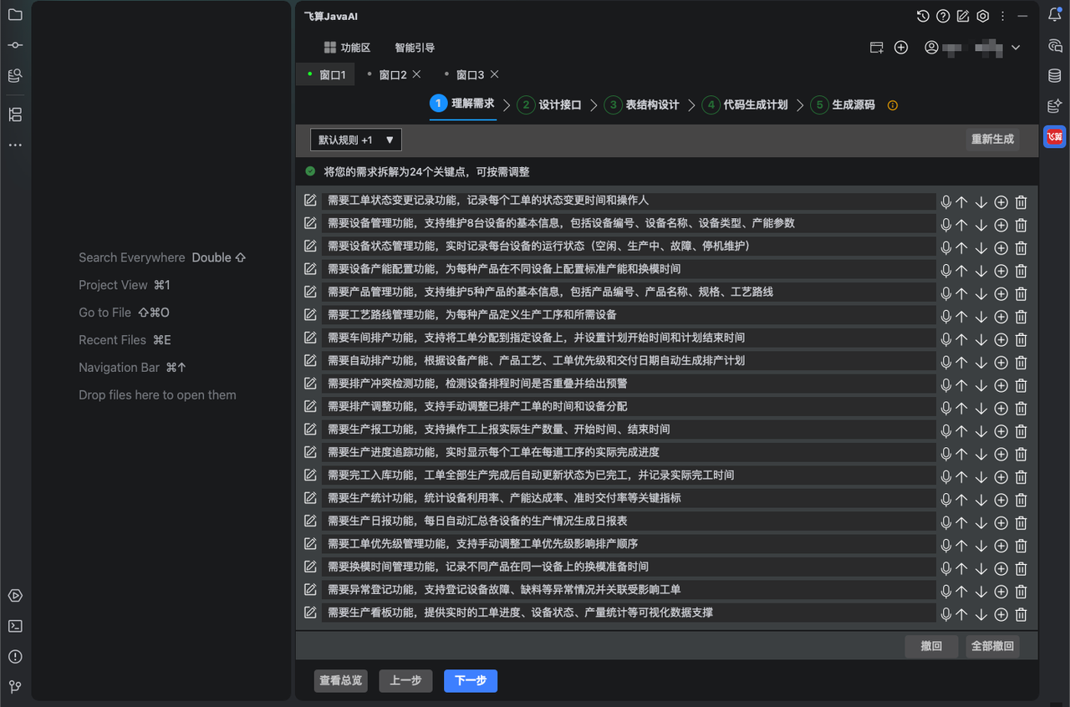Click the edit note icon in header
The height and width of the screenshot is (707, 1070).
(963, 16)
